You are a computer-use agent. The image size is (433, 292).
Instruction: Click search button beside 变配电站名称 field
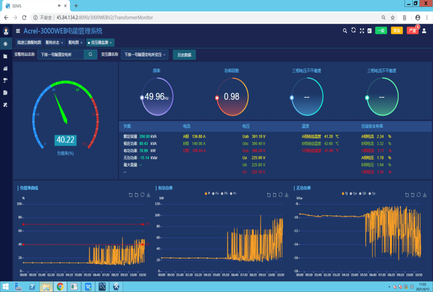[90, 55]
